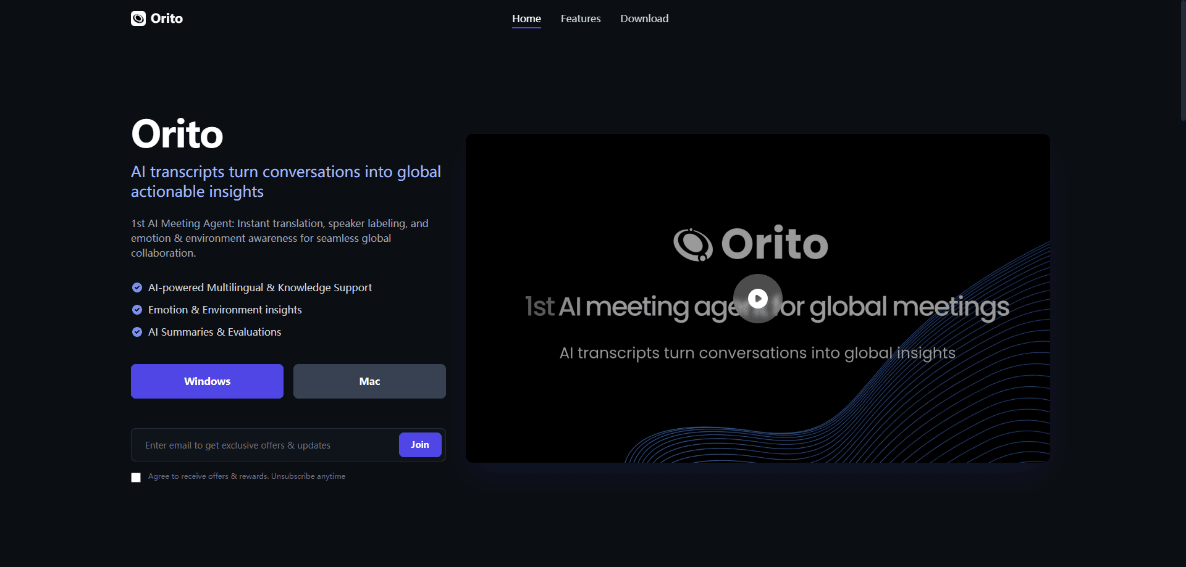Screen dimensions: 1186x567
Task: Click the large Orito heading
Action: 177,134
